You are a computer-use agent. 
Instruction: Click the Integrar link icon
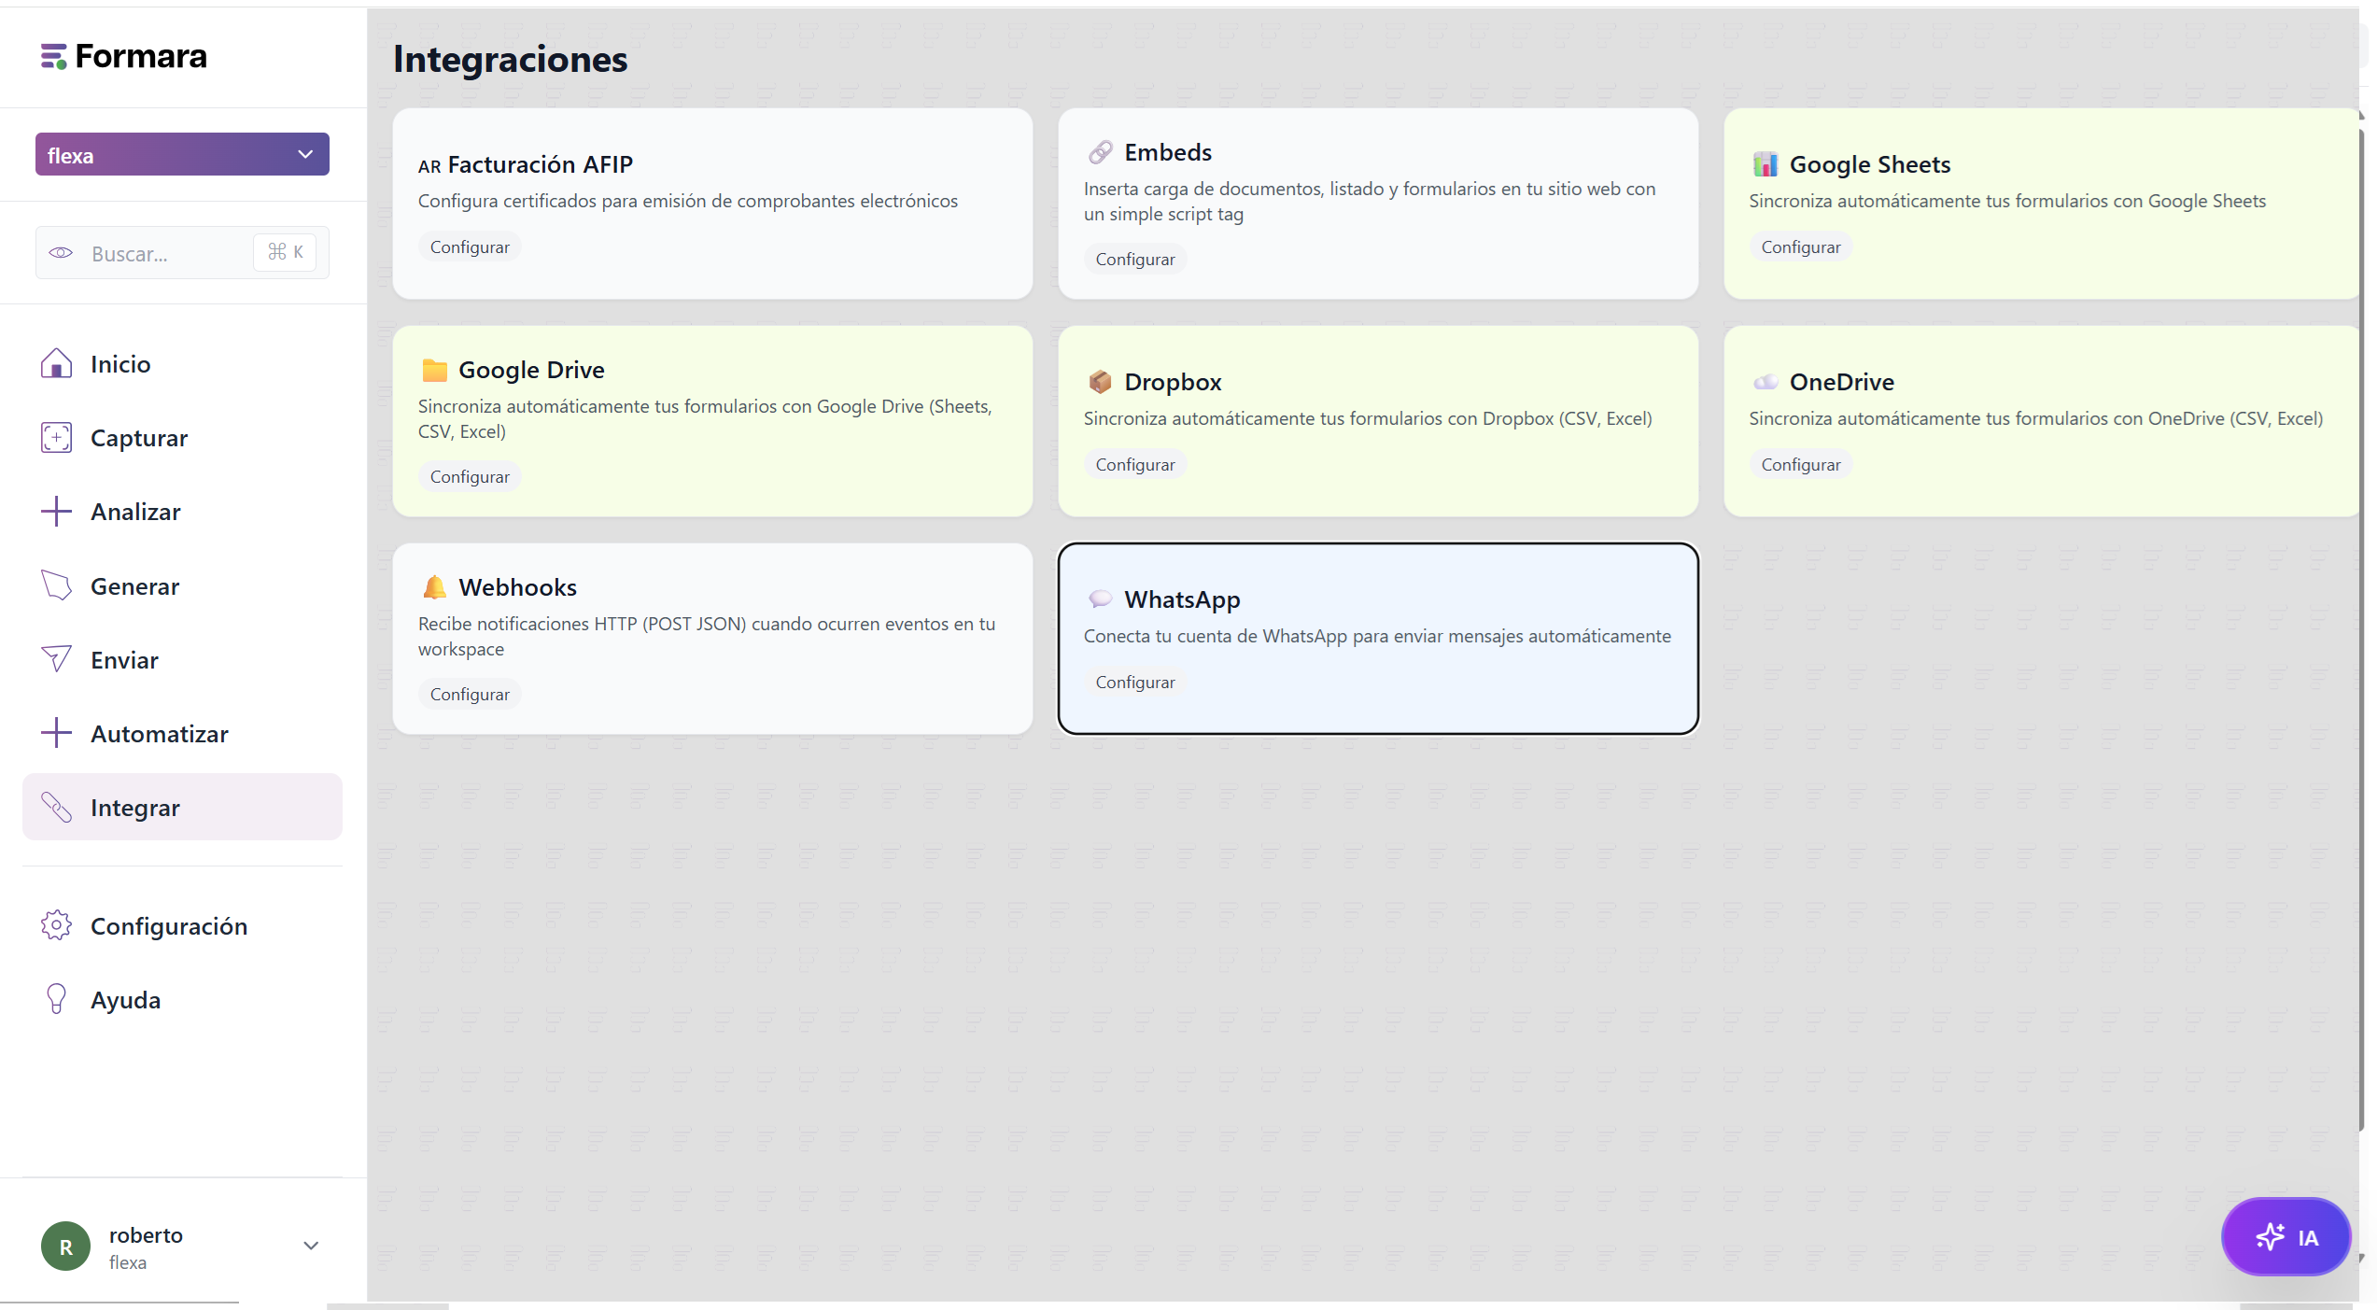click(x=56, y=807)
